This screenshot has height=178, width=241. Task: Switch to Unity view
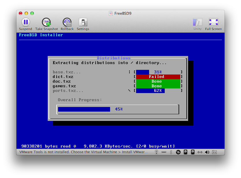point(197,22)
